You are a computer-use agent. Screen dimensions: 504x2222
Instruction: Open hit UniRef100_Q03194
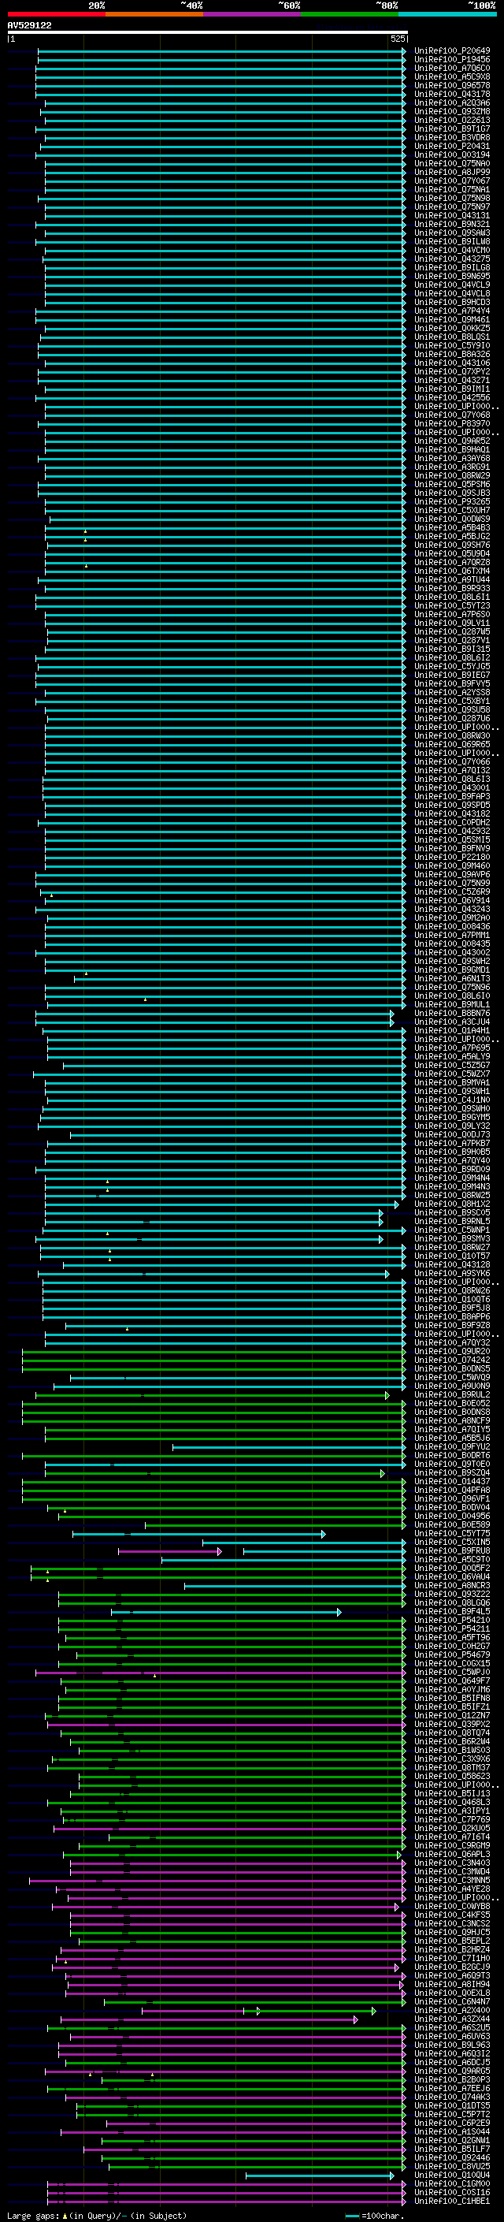click(x=452, y=155)
